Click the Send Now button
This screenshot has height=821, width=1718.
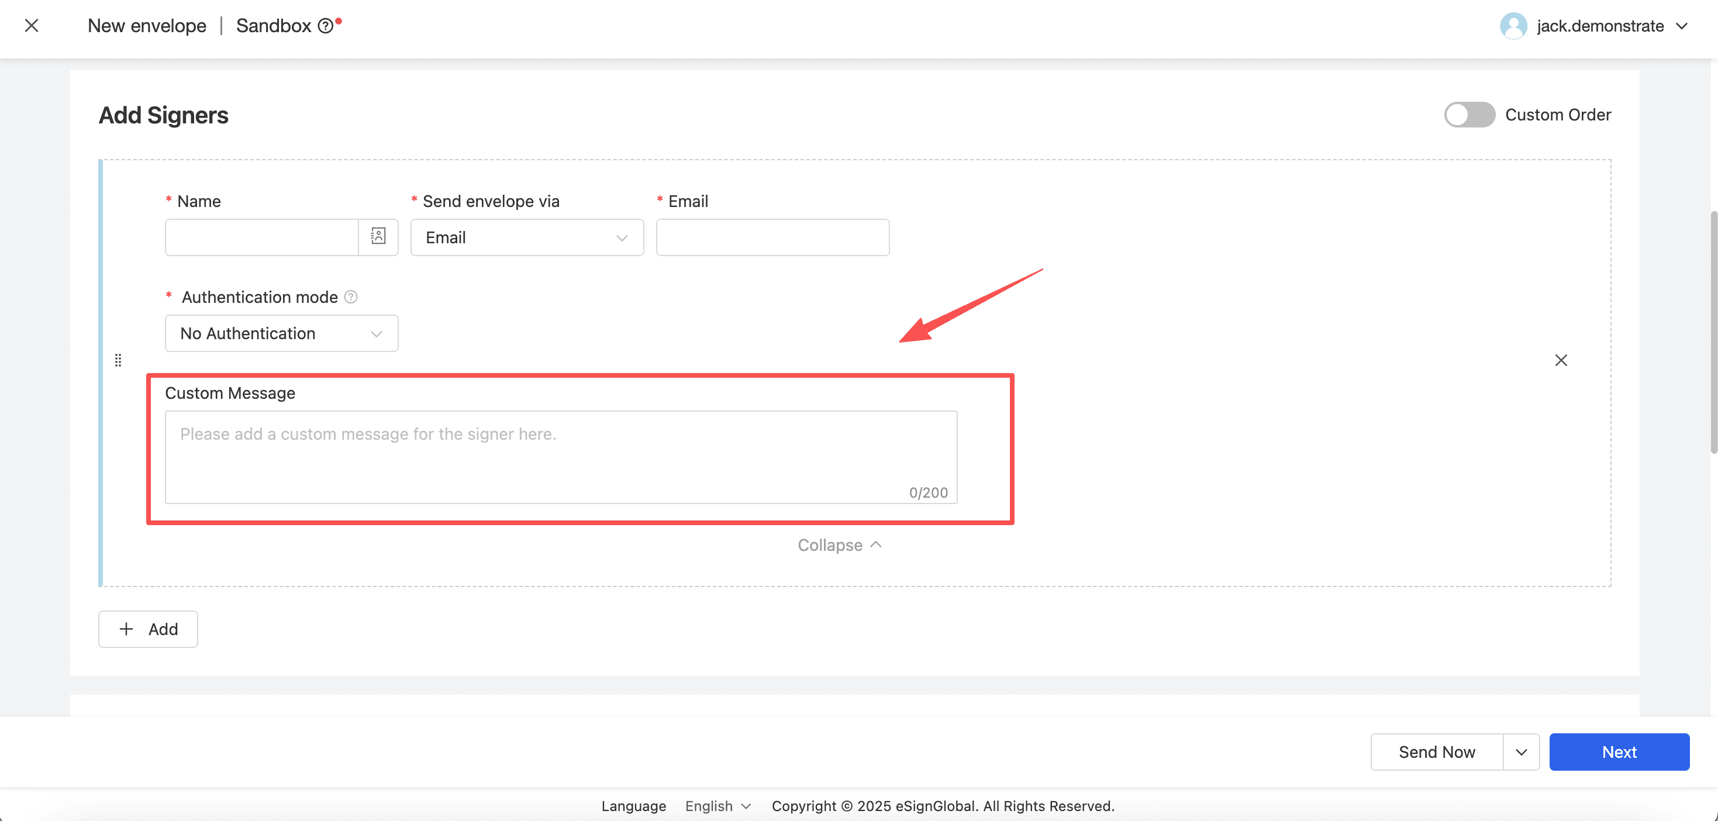pos(1437,751)
